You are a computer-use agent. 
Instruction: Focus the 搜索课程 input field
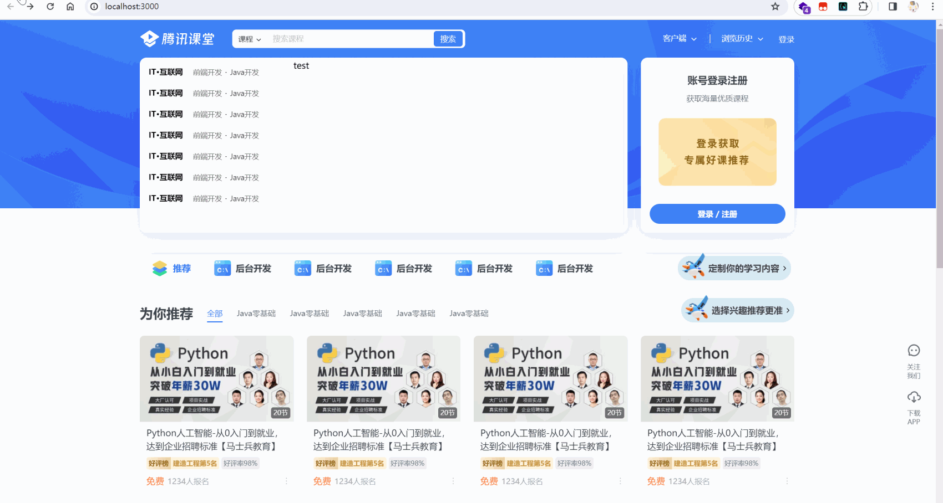click(x=351, y=39)
